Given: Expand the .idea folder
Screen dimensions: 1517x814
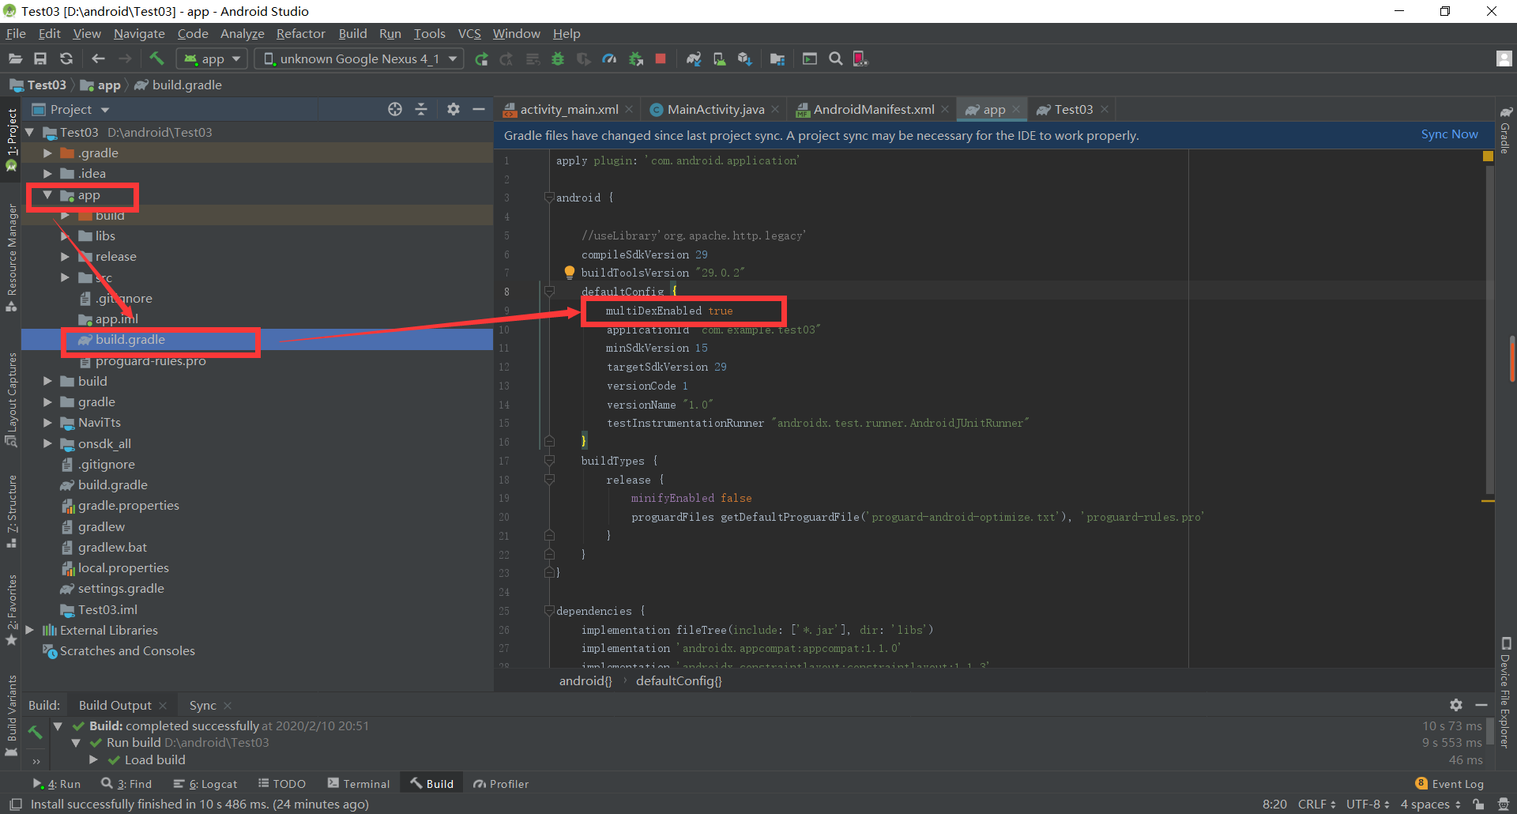Looking at the screenshot, I should pos(47,173).
